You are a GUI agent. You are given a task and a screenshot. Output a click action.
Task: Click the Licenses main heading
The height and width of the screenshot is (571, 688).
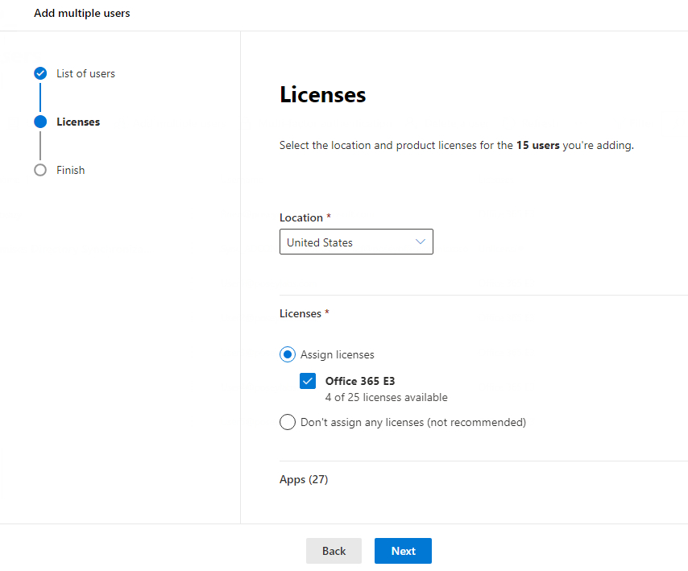coord(323,95)
